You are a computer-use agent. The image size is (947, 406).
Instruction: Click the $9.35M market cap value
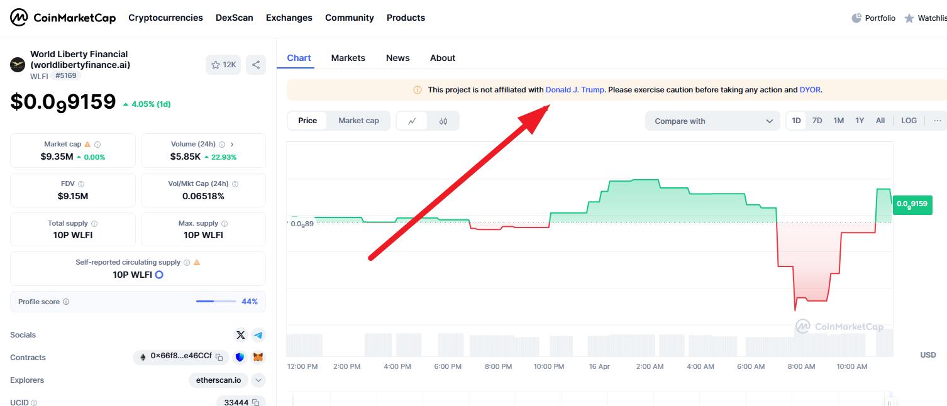tap(57, 156)
